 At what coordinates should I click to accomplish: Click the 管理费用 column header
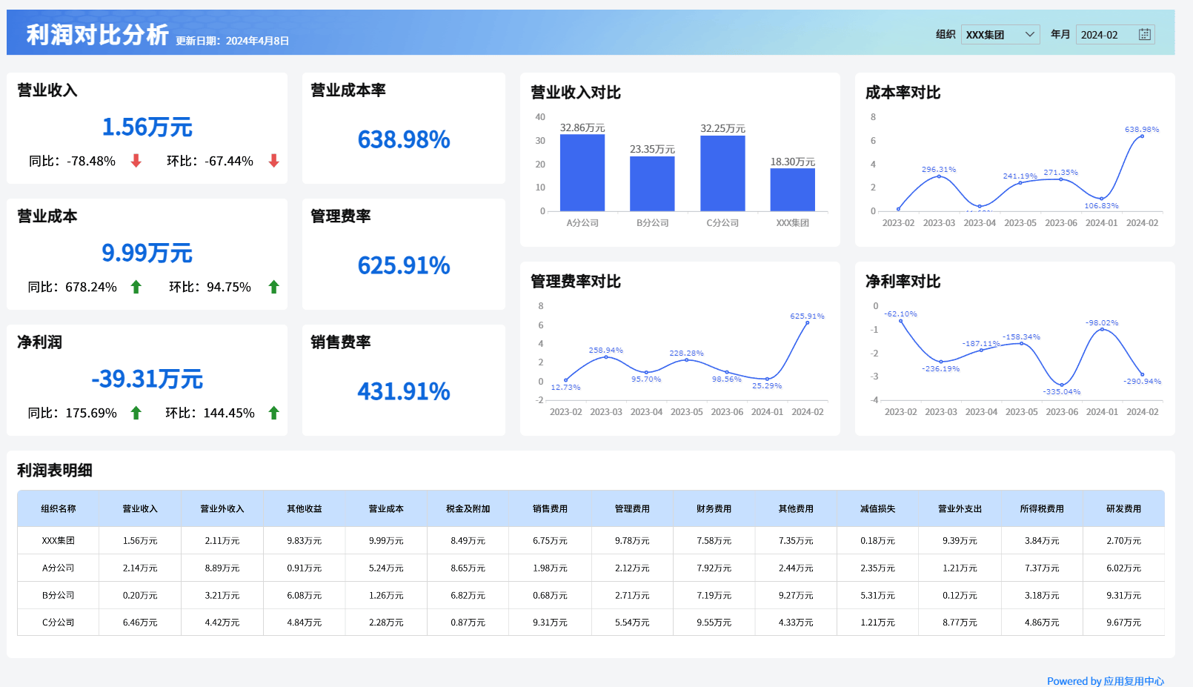(632, 508)
